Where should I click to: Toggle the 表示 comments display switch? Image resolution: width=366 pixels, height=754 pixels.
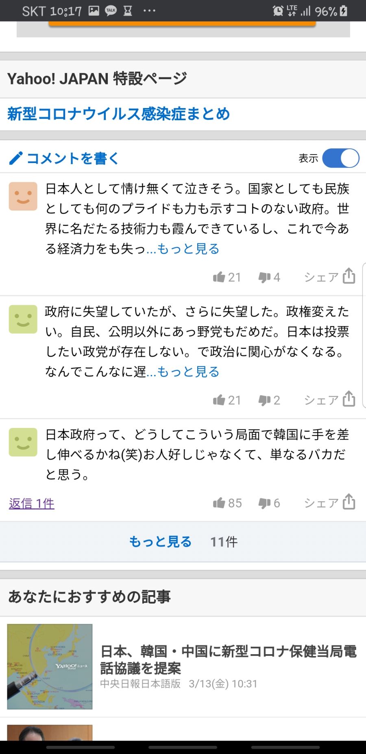pyautogui.click(x=340, y=158)
